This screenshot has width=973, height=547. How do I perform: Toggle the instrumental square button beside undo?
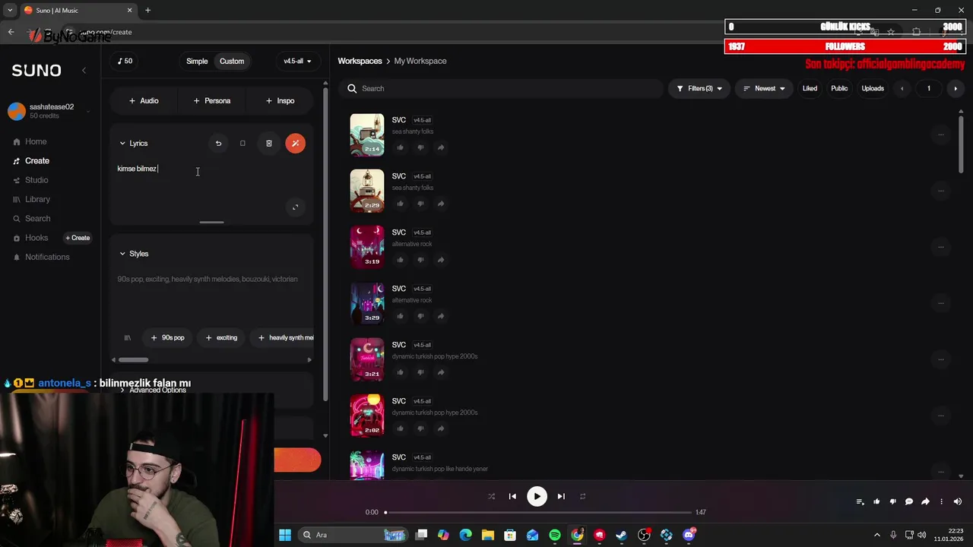click(242, 143)
